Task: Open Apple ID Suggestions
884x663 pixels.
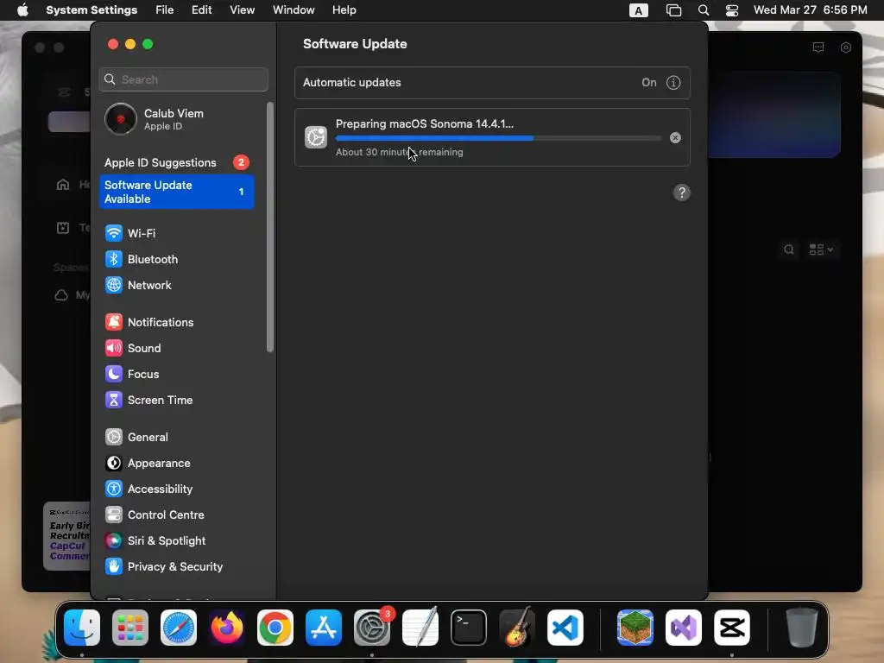Action: [x=177, y=163]
